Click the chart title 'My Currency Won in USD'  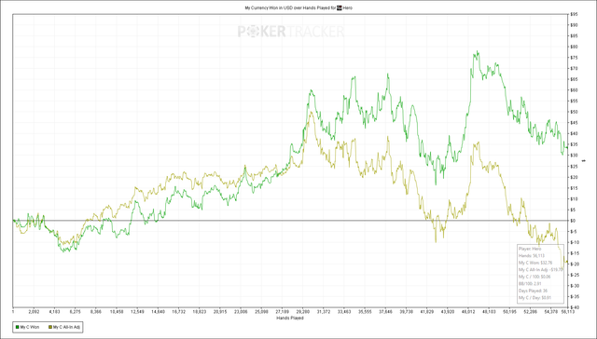point(270,7)
